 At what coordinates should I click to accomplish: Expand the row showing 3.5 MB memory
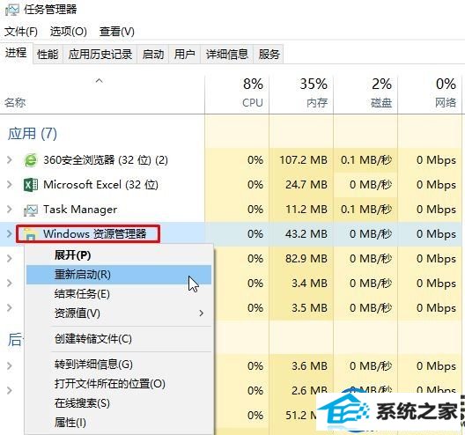(x=10, y=308)
